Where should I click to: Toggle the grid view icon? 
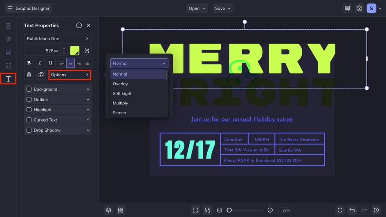[x=121, y=210]
